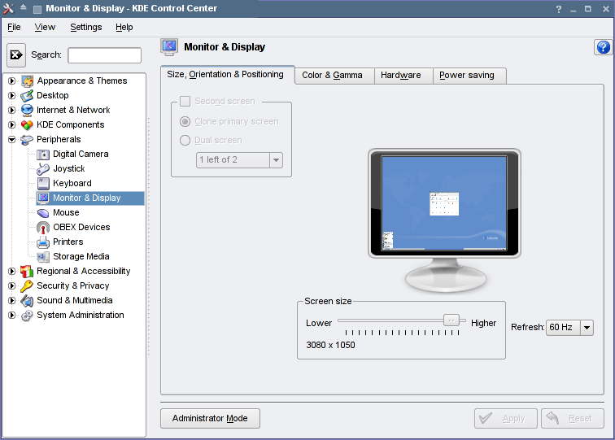Select the Mouse tree entry

66,212
